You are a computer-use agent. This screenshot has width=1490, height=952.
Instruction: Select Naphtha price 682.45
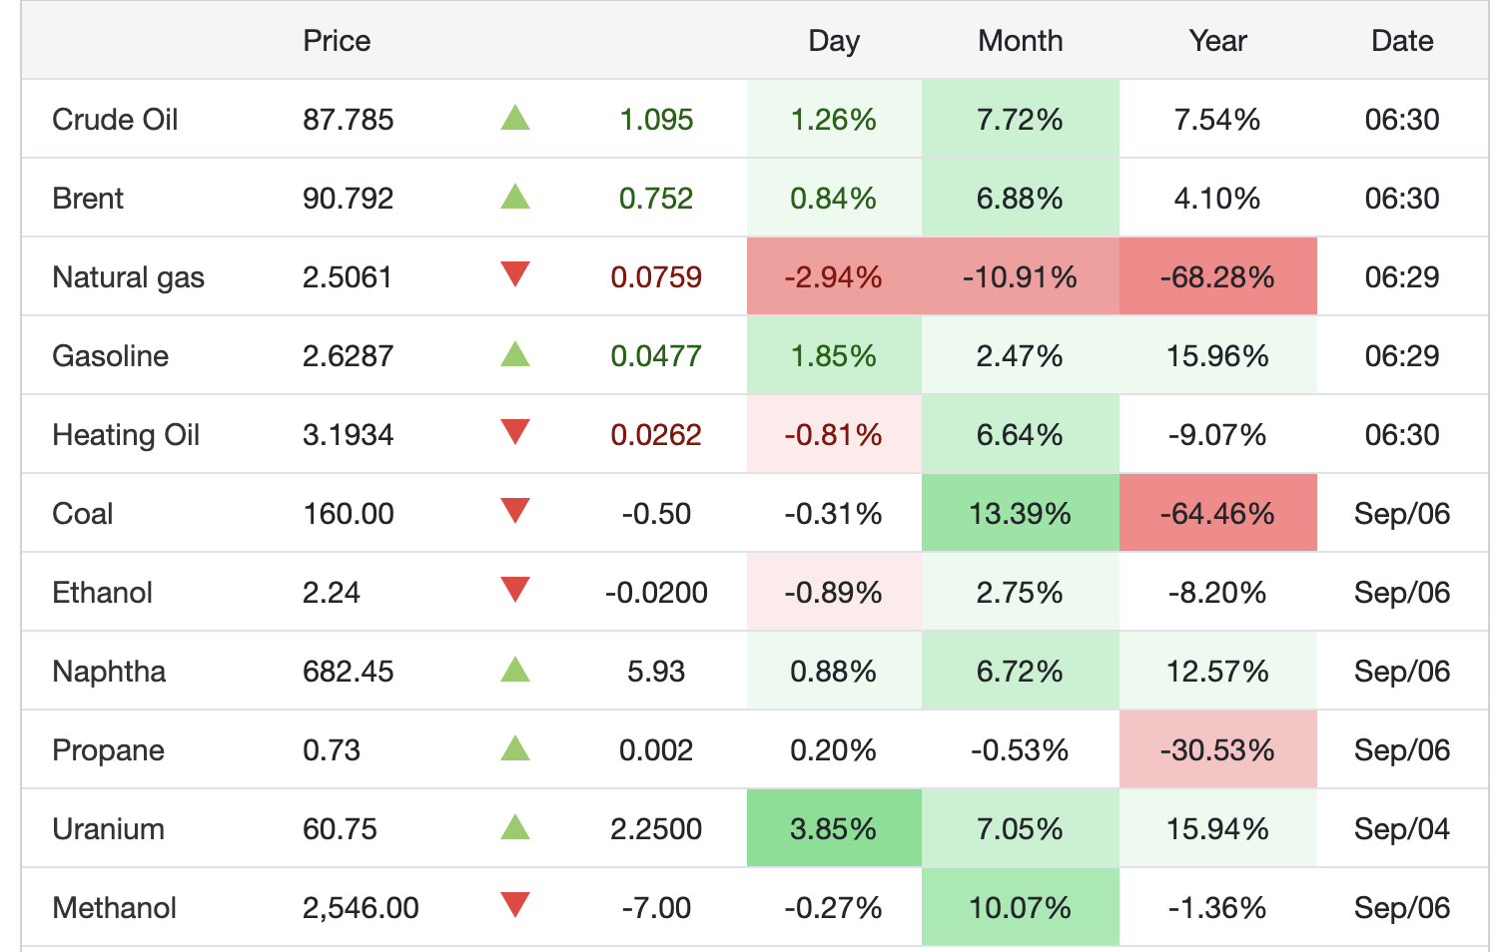tap(349, 672)
